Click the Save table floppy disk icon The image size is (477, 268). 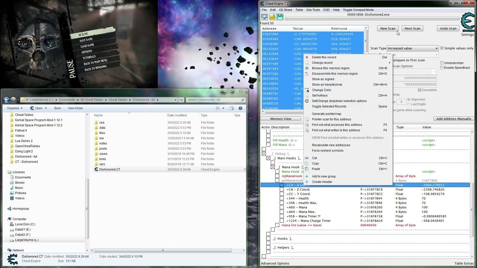[x=280, y=17]
